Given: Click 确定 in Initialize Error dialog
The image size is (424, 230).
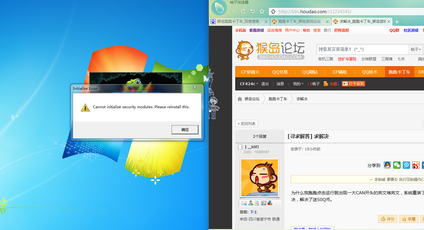Looking at the screenshot, I should point(185,130).
